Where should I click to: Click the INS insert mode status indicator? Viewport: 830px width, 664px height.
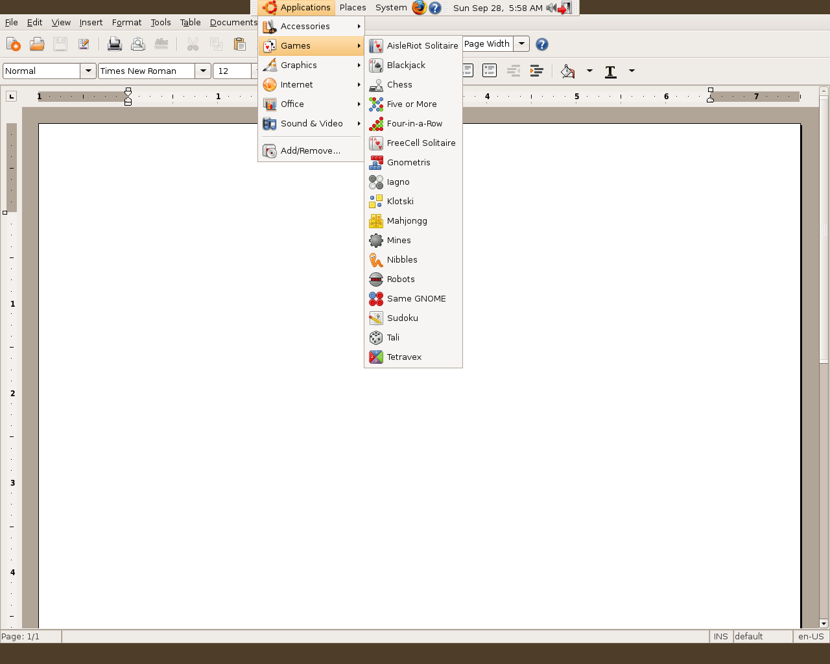(x=721, y=636)
